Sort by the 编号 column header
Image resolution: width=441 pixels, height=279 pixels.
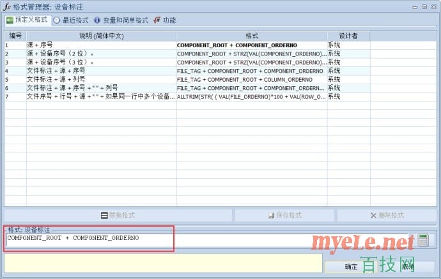coord(15,36)
